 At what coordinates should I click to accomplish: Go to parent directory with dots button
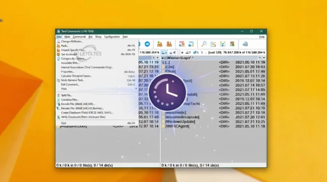click(x=206, y=52)
